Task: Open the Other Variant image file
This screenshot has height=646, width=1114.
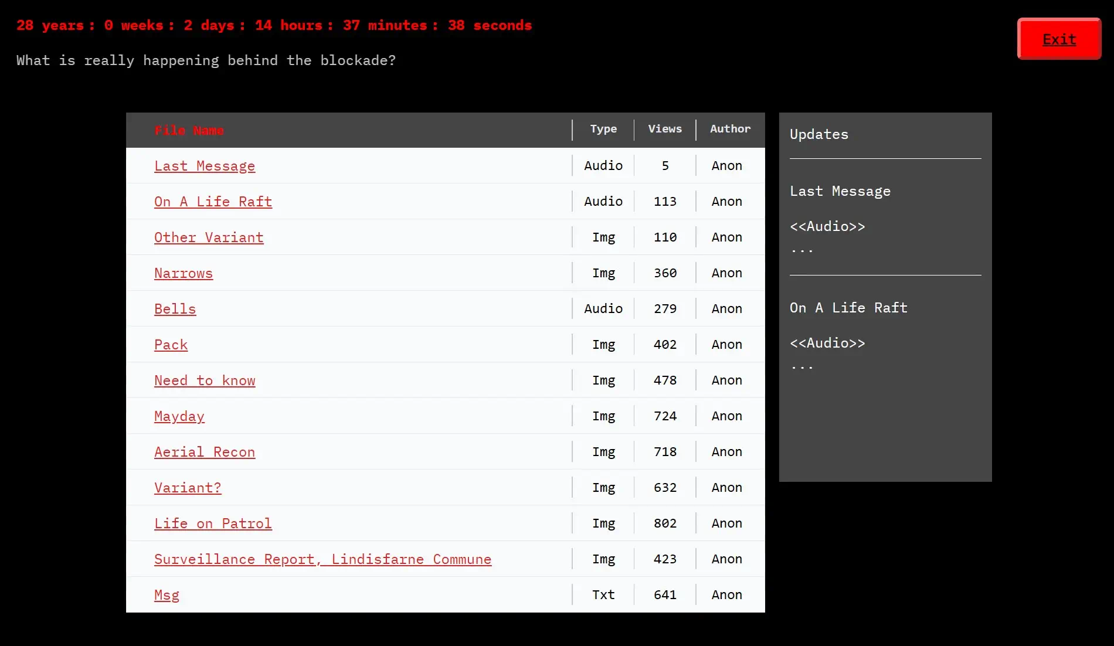Action: pos(209,237)
